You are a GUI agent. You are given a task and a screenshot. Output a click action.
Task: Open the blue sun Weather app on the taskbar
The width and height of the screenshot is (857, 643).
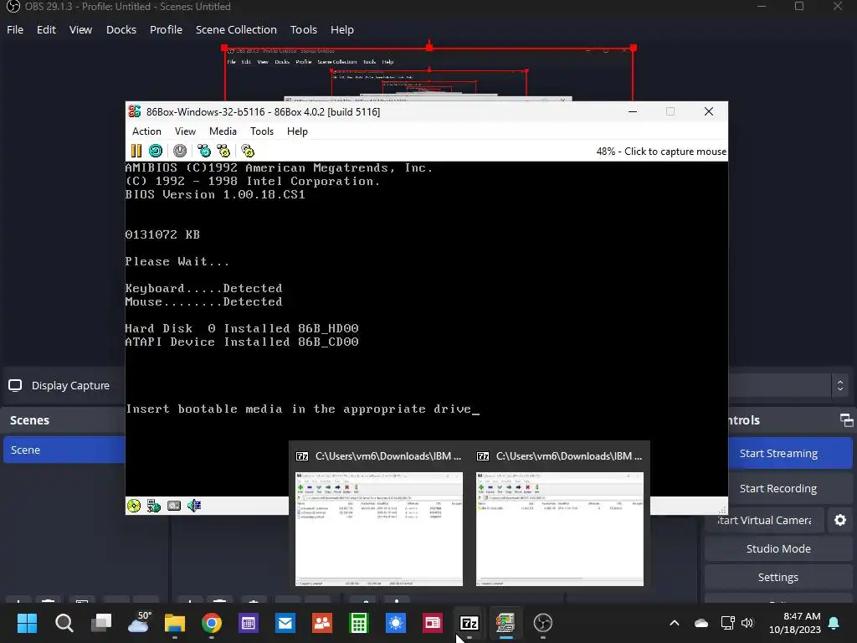pos(396,623)
